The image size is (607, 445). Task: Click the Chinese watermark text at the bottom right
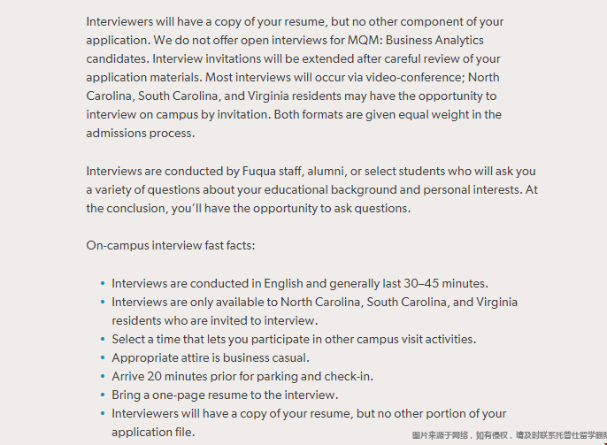(x=507, y=435)
